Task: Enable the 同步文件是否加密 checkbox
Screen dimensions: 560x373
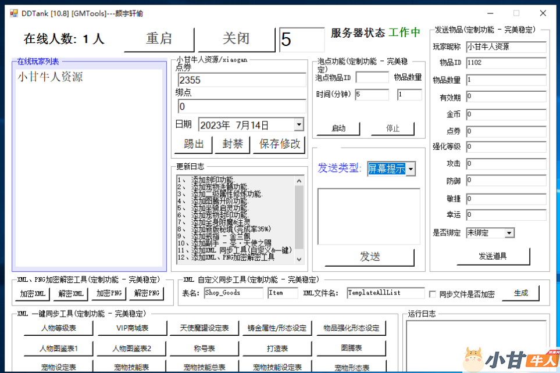Action: (x=432, y=294)
